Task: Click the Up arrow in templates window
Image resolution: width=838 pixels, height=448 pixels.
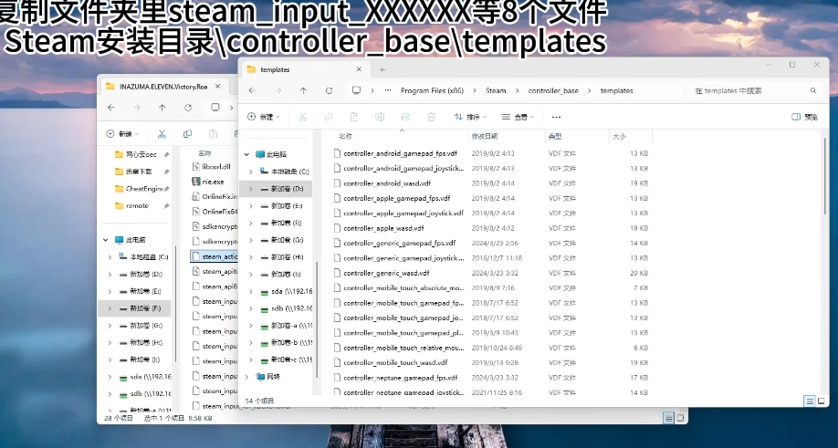Action: coord(303,90)
